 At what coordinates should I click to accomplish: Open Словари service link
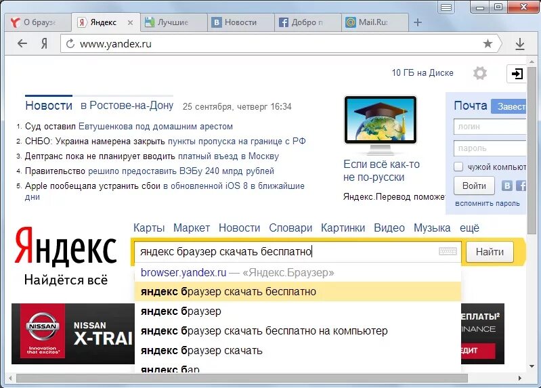(290, 228)
